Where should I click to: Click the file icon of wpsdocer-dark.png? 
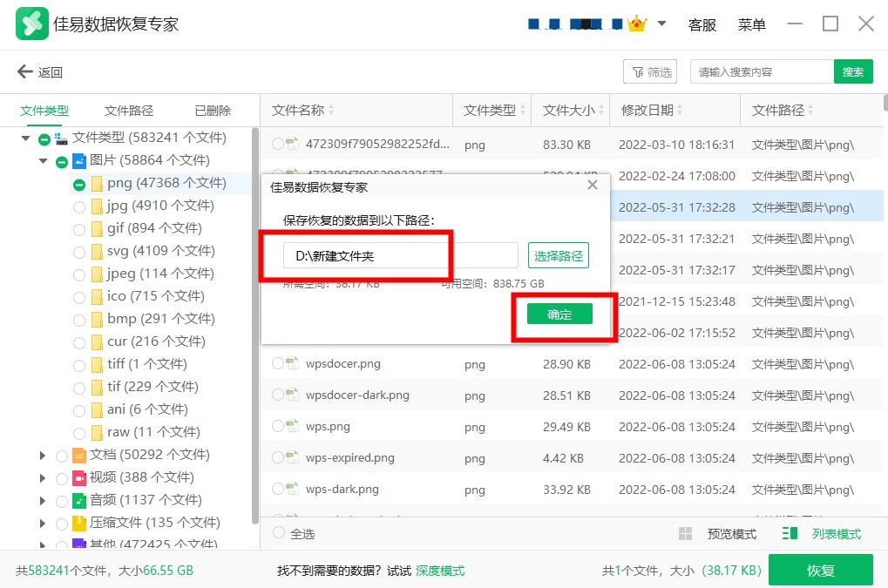pyautogui.click(x=292, y=395)
